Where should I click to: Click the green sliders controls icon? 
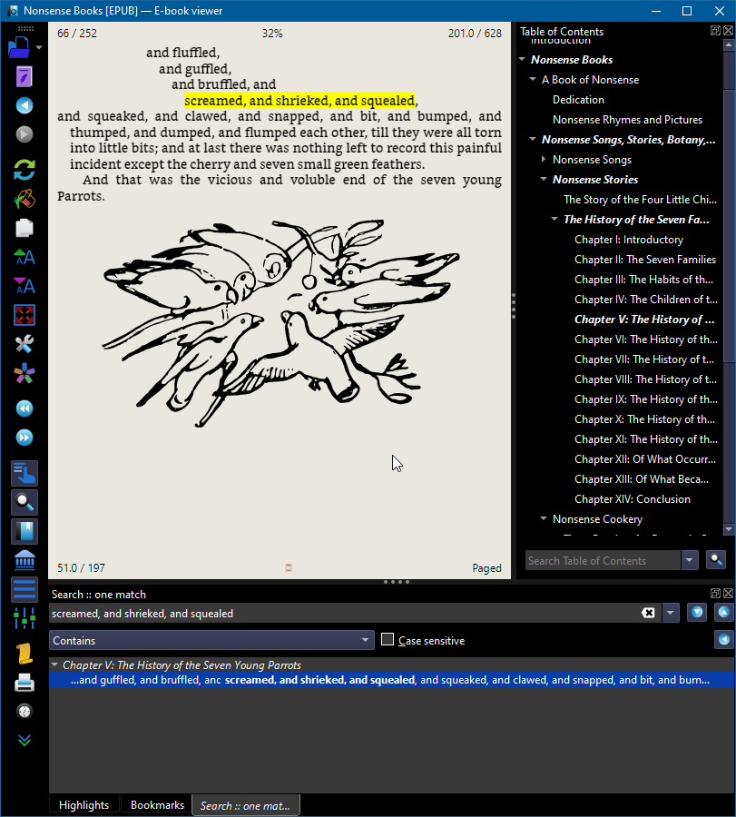pyautogui.click(x=24, y=618)
